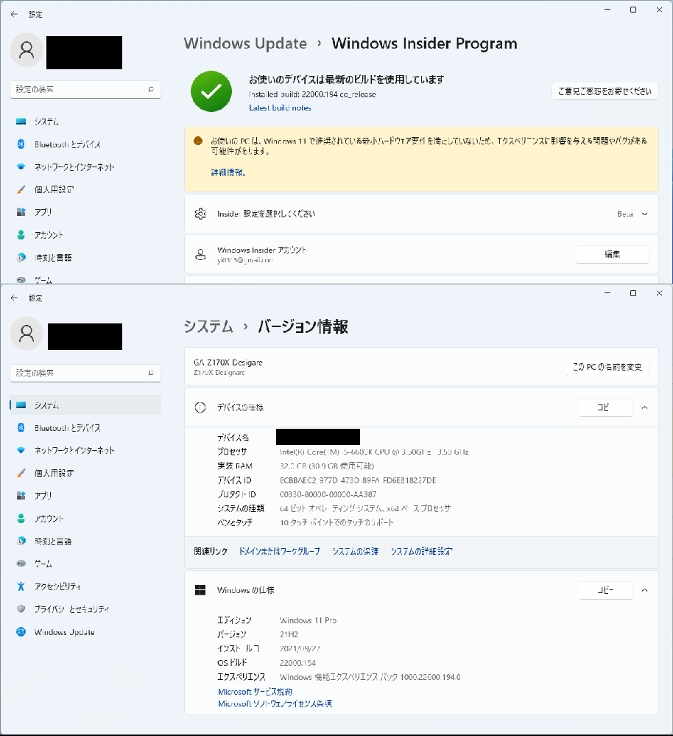Copy the Windows specifications
673x736 pixels.
pos(605,590)
